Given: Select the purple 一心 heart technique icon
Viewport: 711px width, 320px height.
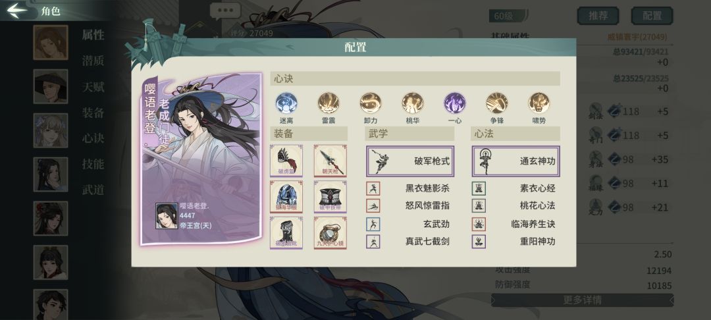Looking at the screenshot, I should 455,103.
